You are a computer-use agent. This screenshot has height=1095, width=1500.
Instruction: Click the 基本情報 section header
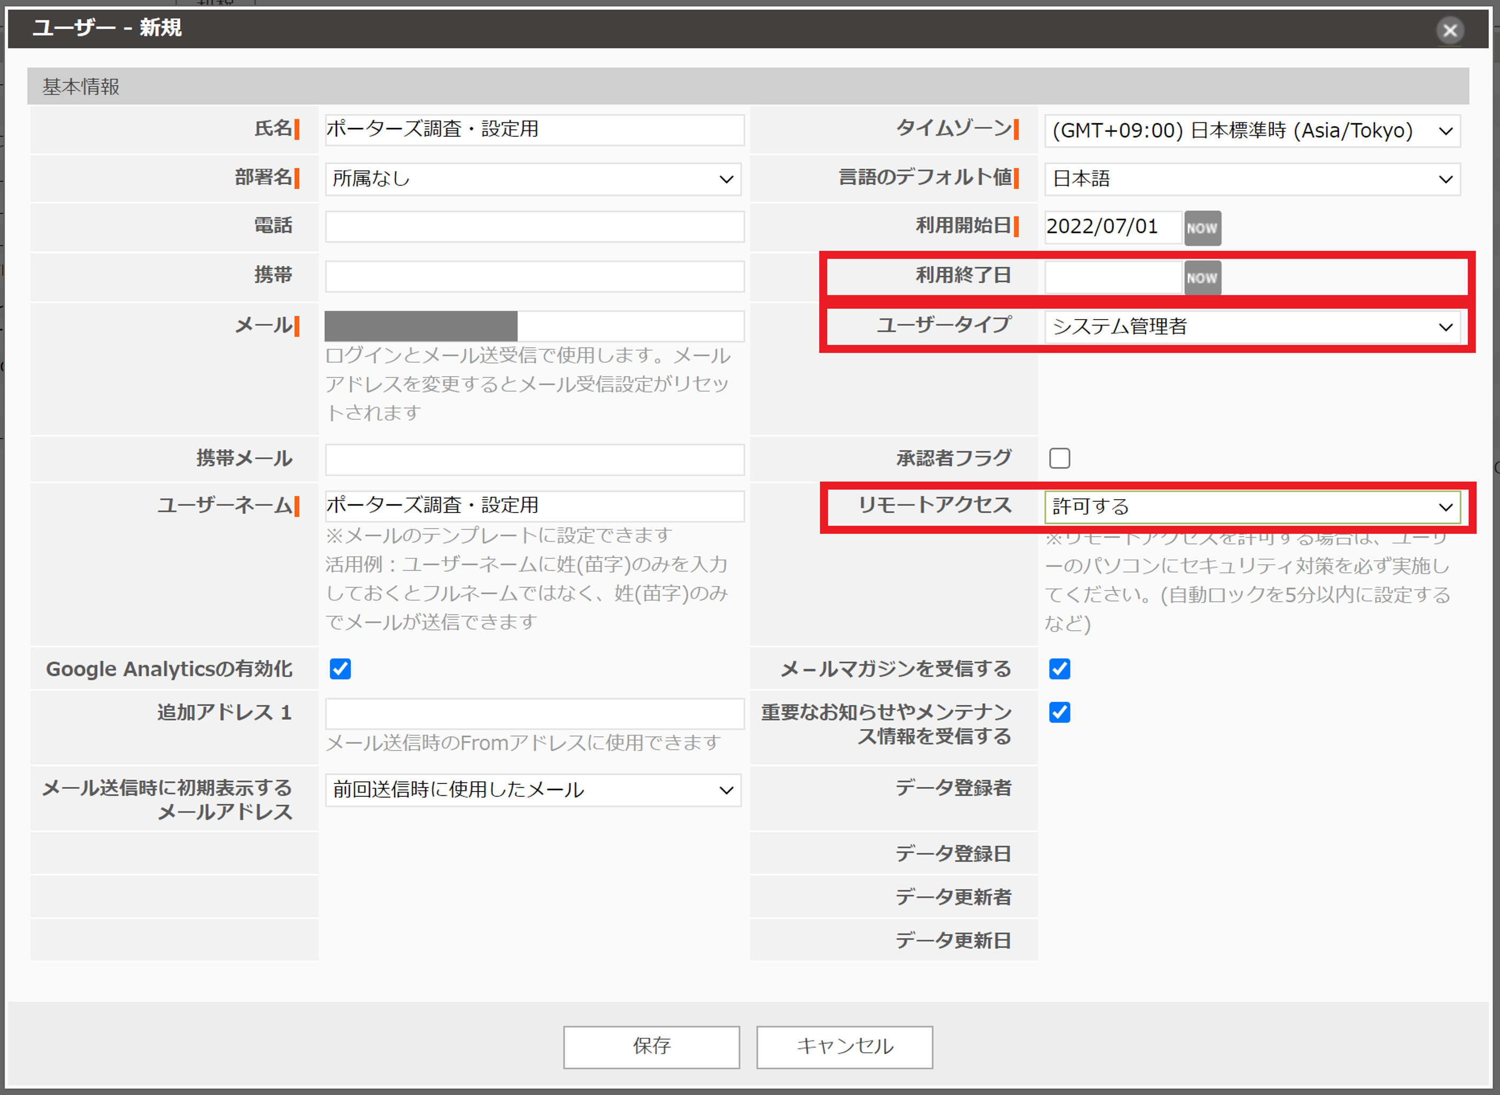748,86
